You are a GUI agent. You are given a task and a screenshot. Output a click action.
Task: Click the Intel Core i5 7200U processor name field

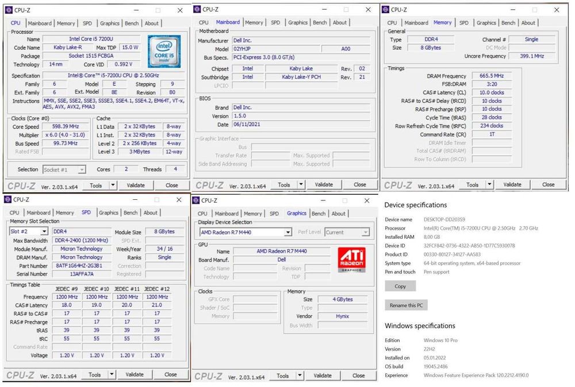(x=91, y=39)
